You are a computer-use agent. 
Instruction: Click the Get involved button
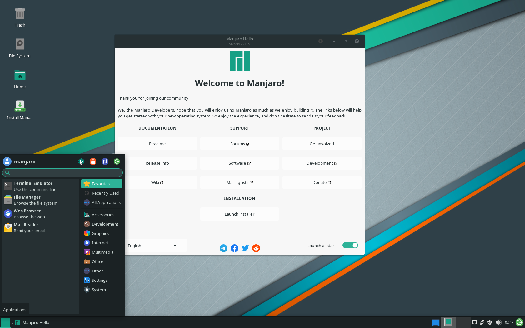[322, 144]
